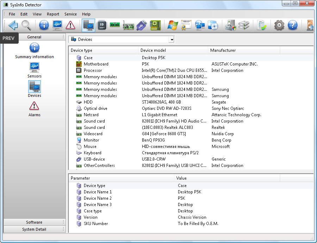Click the sensors monitor icon in the toolbar
The width and height of the screenshot is (317, 243).
coord(57,25)
